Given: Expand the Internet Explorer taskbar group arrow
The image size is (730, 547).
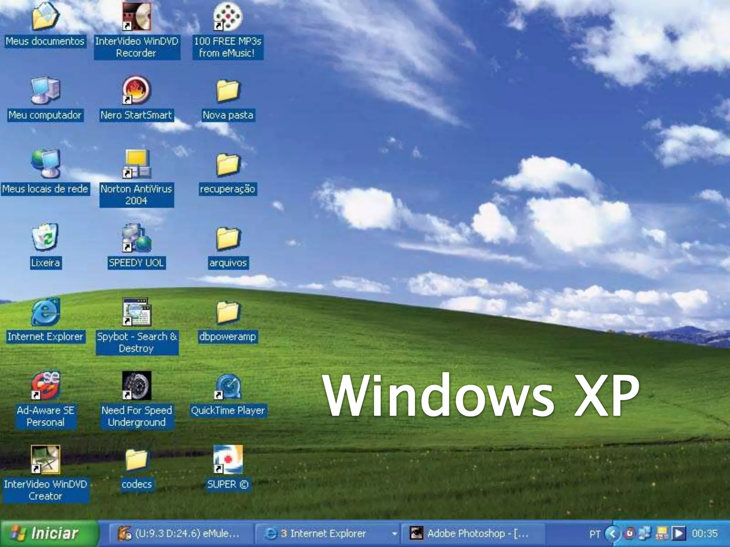Looking at the screenshot, I should (x=394, y=533).
